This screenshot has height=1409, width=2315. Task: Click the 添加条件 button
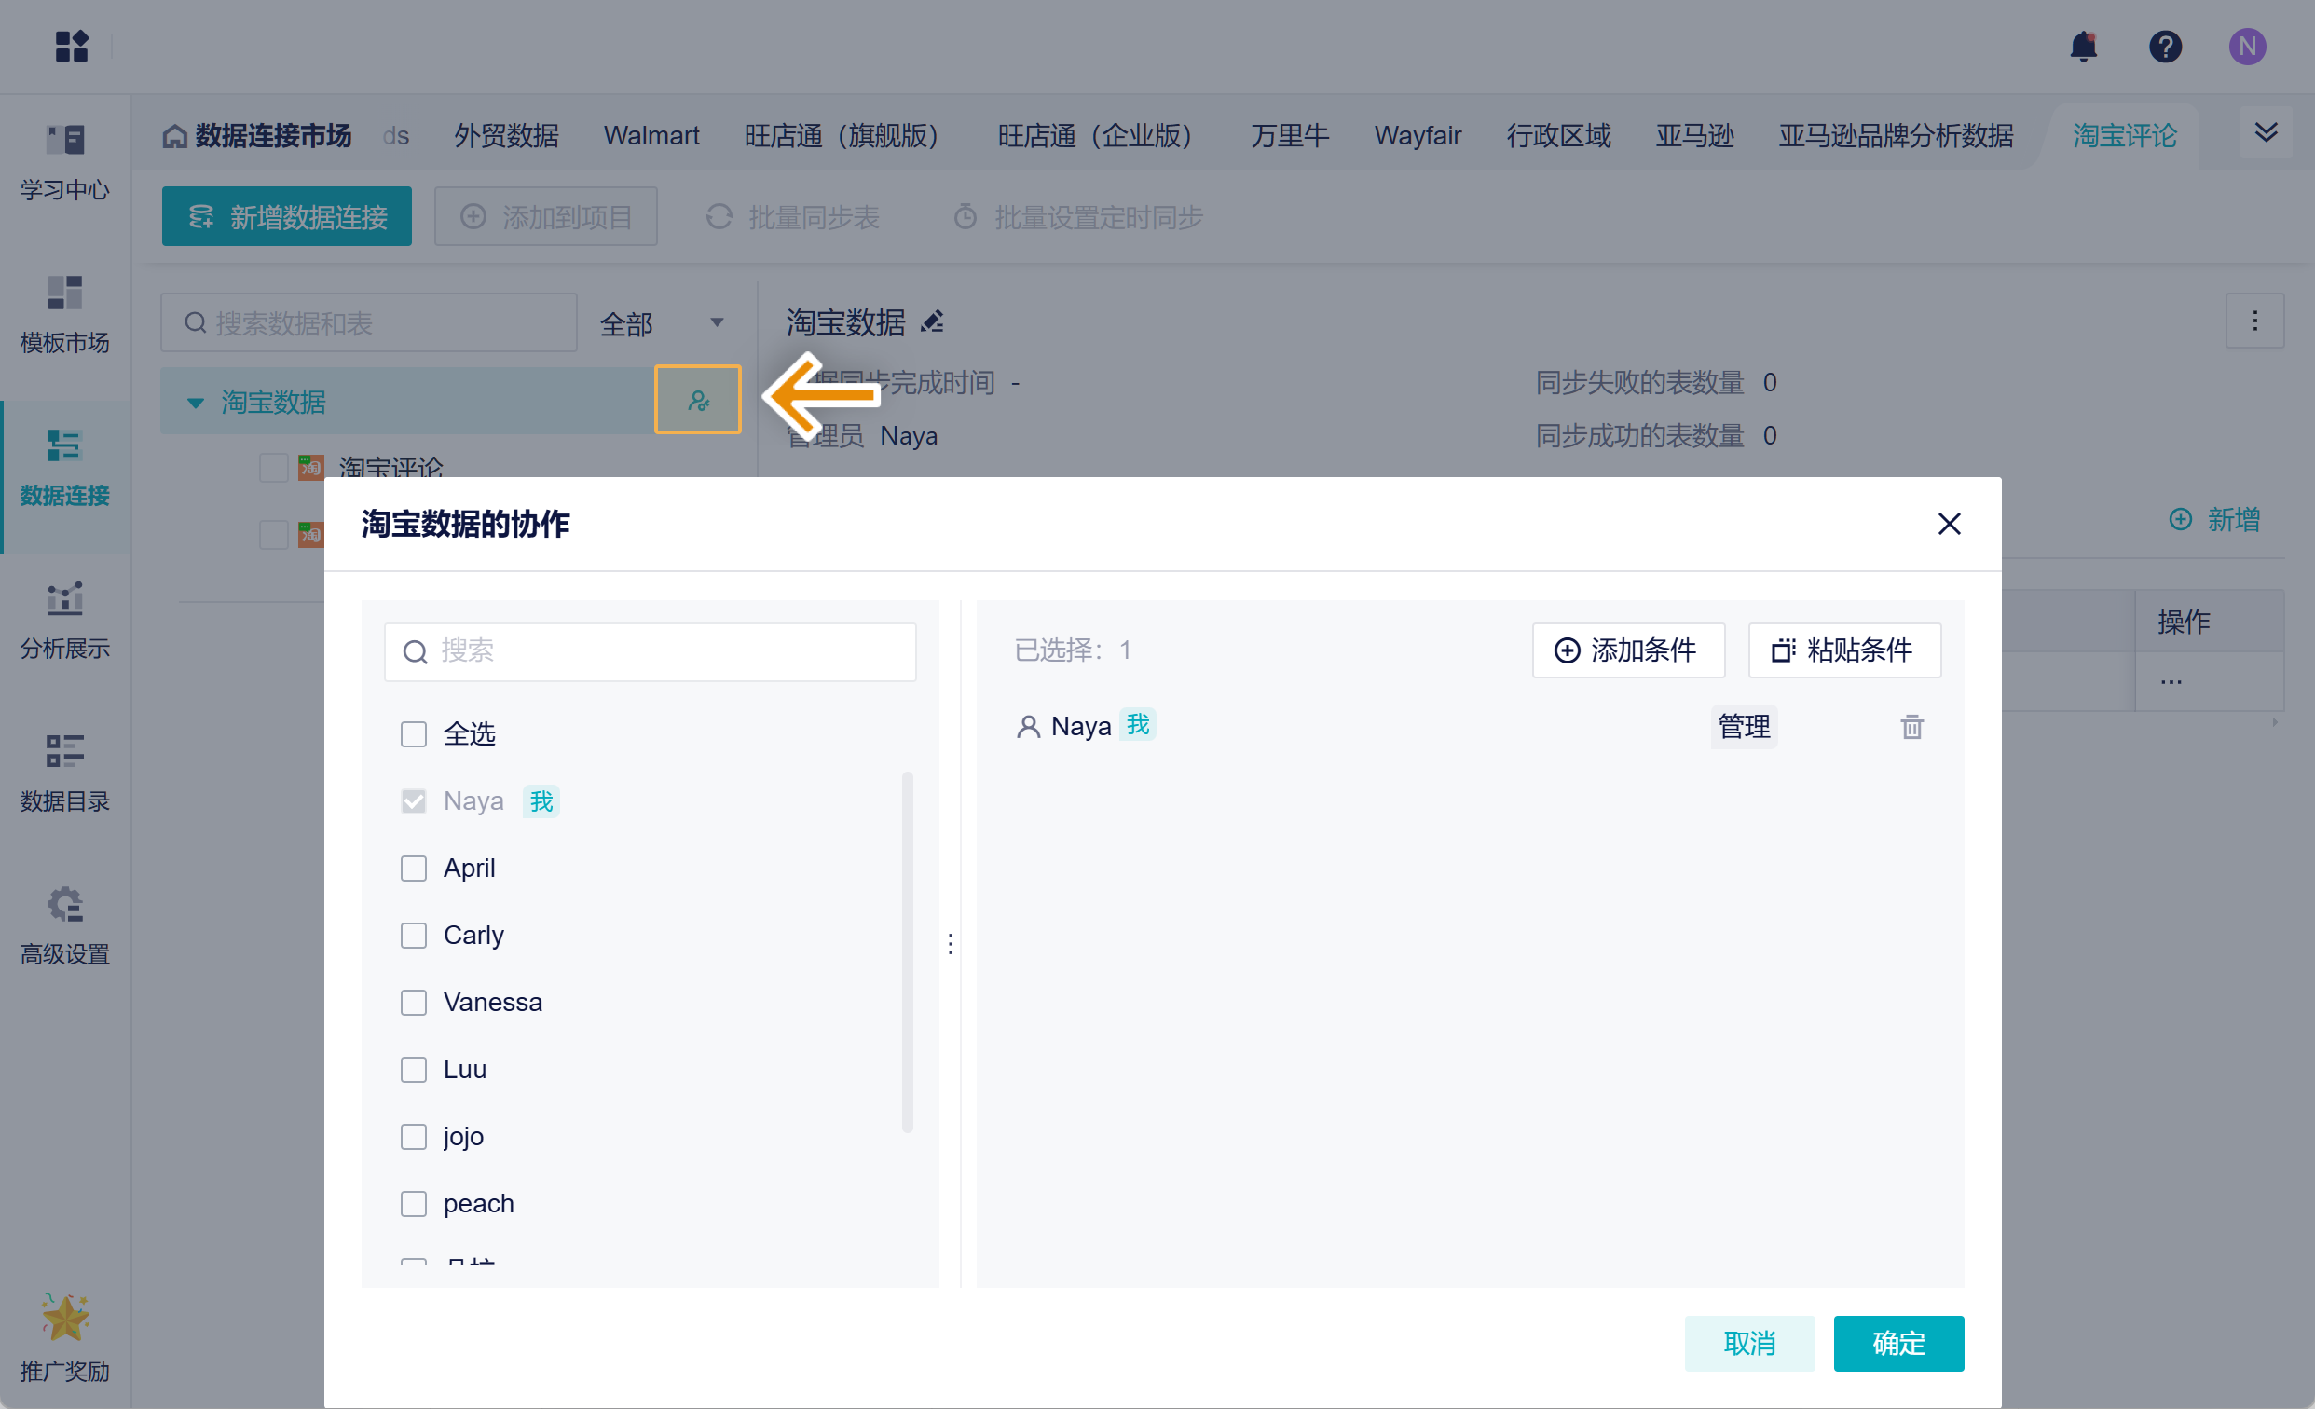click(1627, 650)
